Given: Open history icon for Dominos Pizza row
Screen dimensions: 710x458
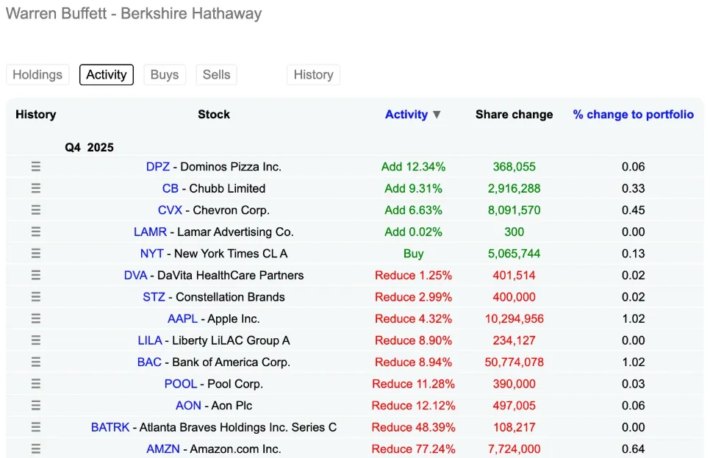Looking at the screenshot, I should pos(35,167).
